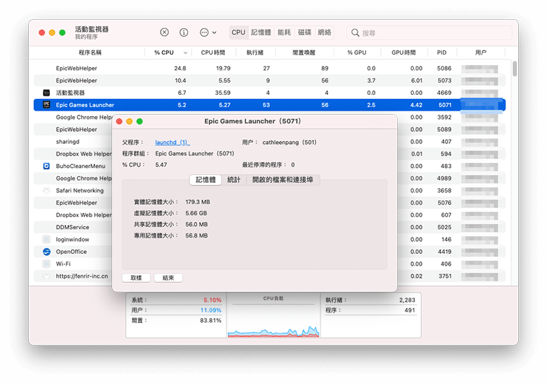Select the Dropbox Web Helper row PID 594
Image resolution: width=547 pixels, height=383 pixels.
73,154
